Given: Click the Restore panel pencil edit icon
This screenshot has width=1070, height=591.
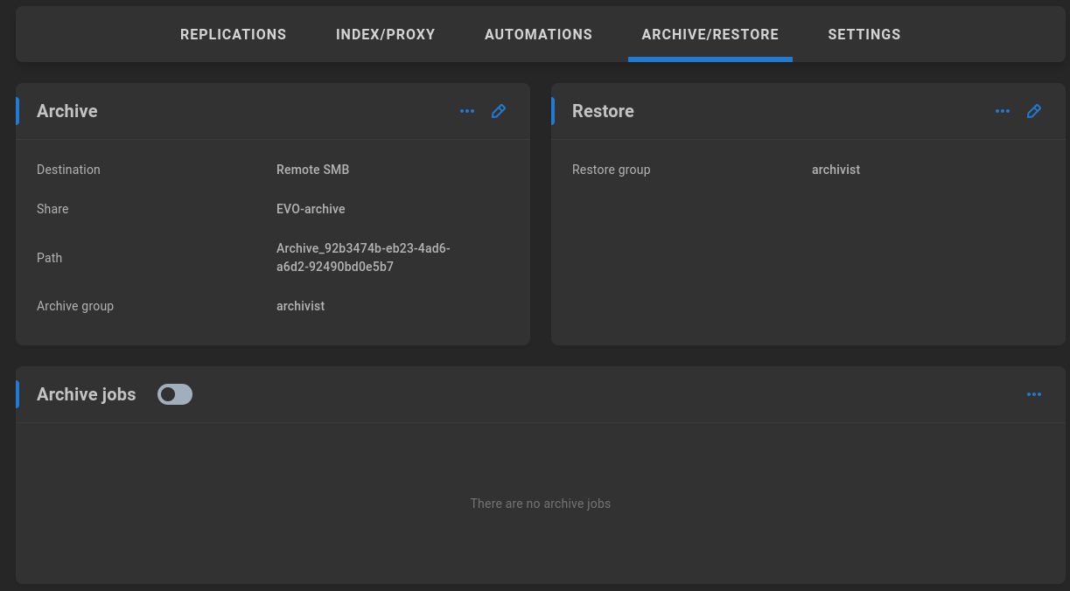Looking at the screenshot, I should [x=1034, y=111].
